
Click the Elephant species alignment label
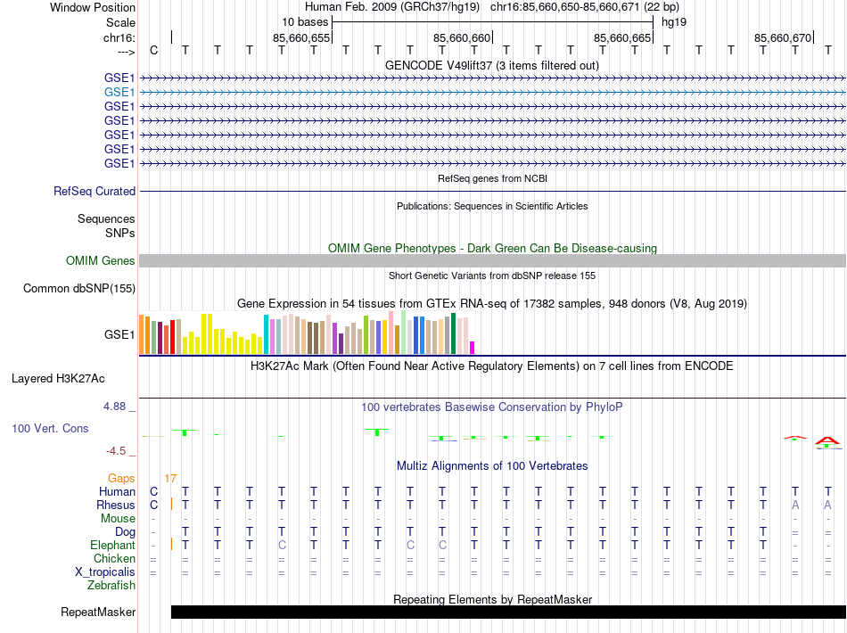(x=112, y=545)
